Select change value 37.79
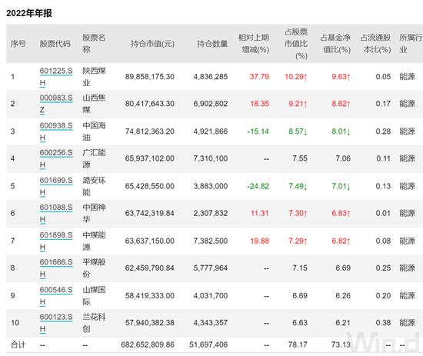423x356 pixels. tap(259, 77)
